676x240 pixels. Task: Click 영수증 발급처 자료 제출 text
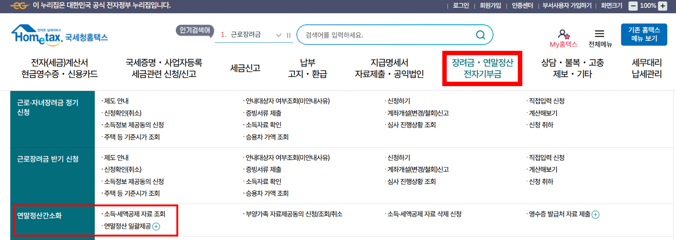(560, 214)
